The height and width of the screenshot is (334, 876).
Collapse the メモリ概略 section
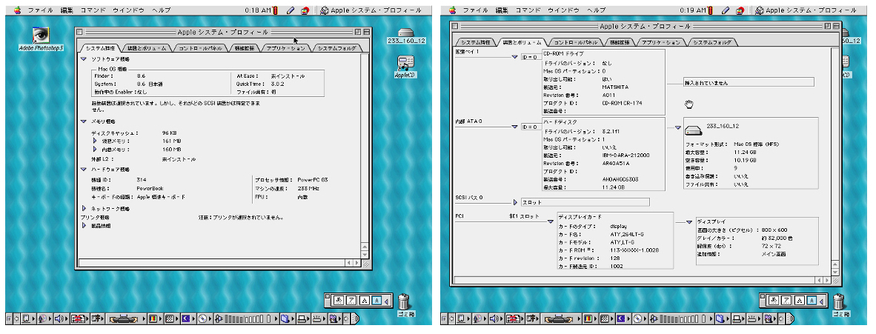83,121
